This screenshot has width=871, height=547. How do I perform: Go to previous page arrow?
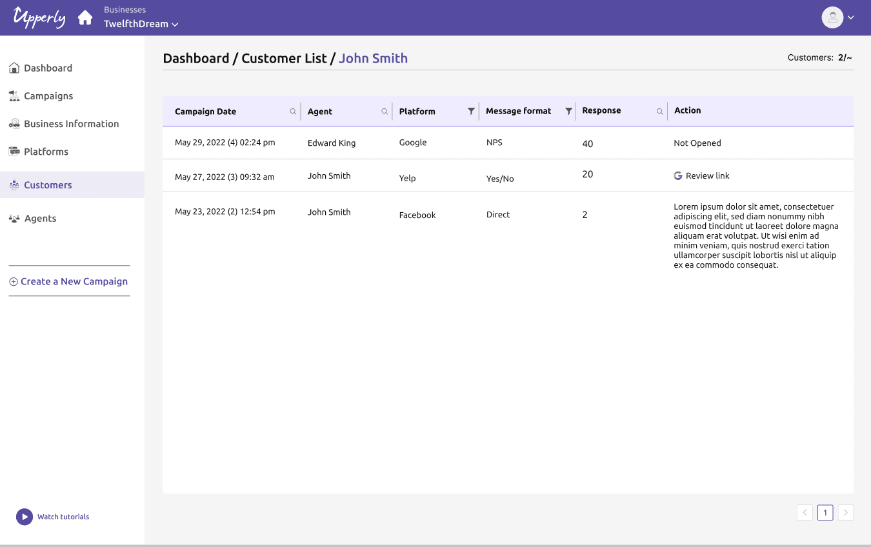[x=805, y=512]
